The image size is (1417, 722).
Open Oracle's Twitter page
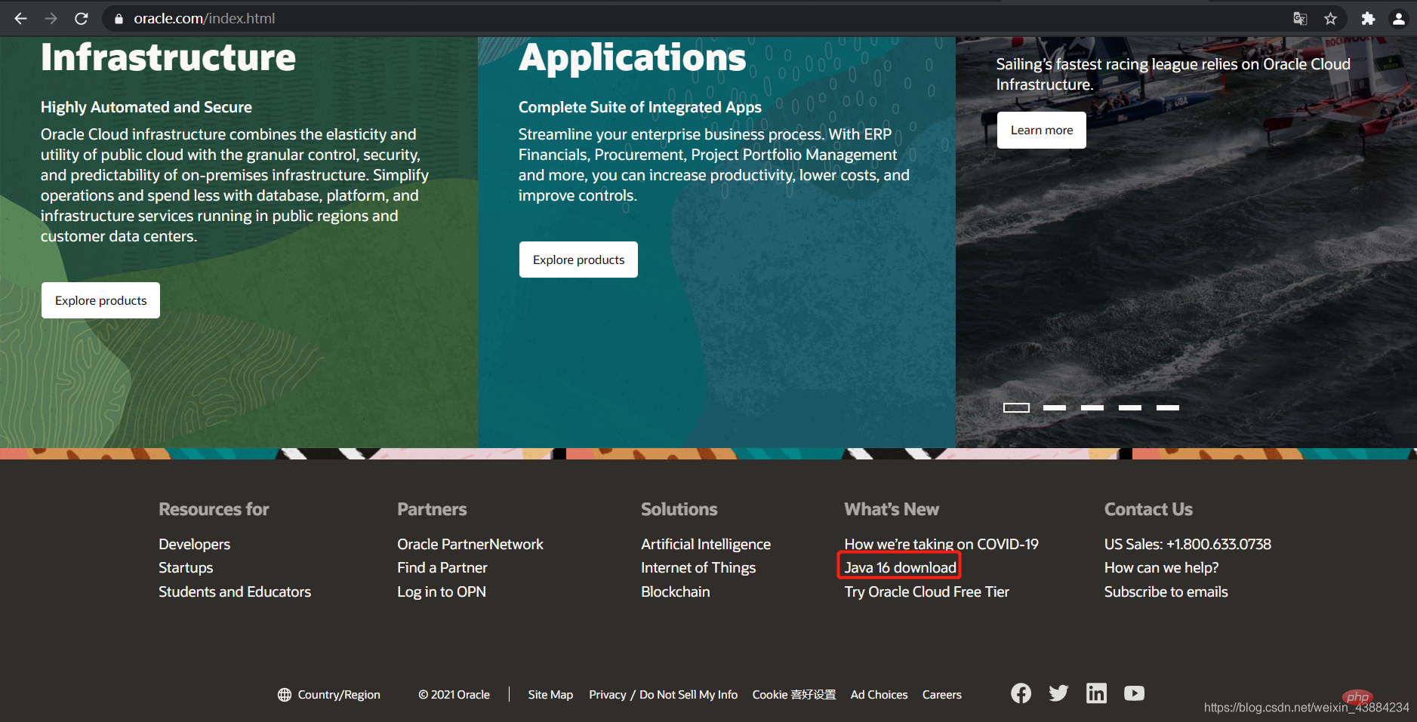pos(1058,693)
